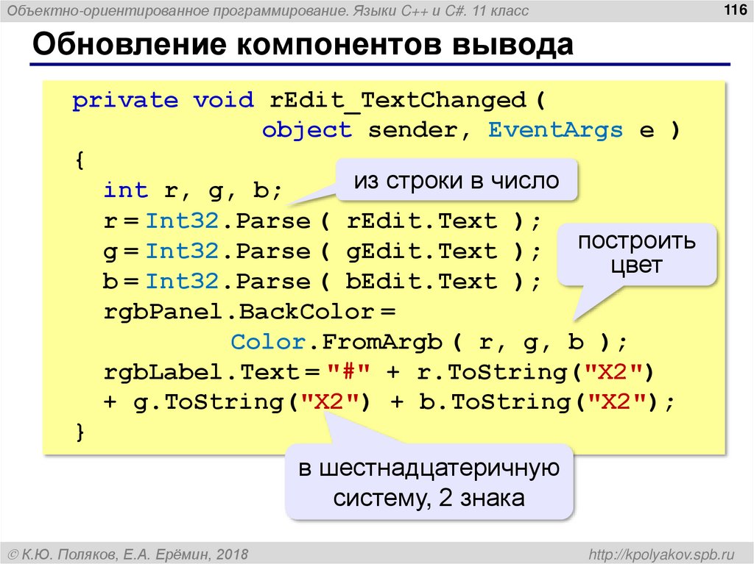754x564 pixels.
Task: Click the line 'int r, g, b;'
Action: tap(193, 190)
